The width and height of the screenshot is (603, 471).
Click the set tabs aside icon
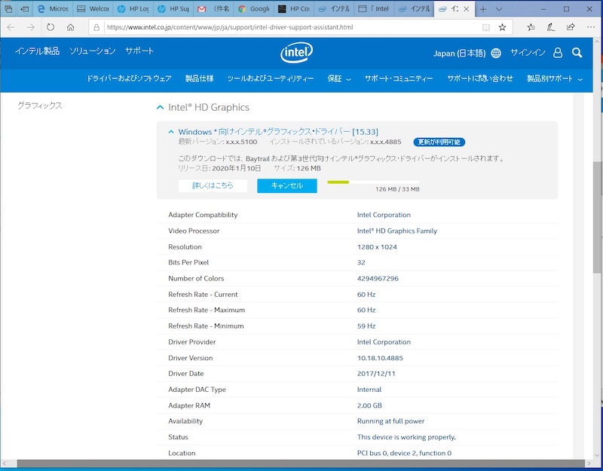click(x=25, y=9)
